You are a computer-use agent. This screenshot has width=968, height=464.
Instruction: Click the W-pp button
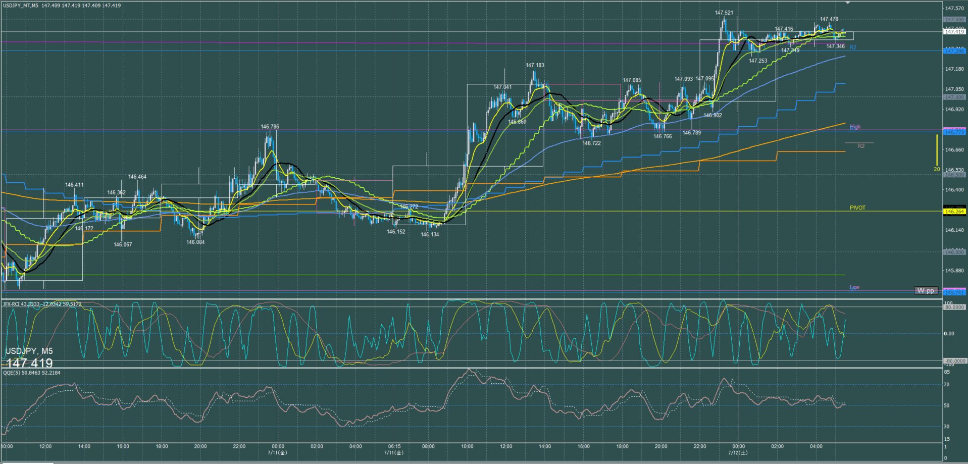point(926,290)
